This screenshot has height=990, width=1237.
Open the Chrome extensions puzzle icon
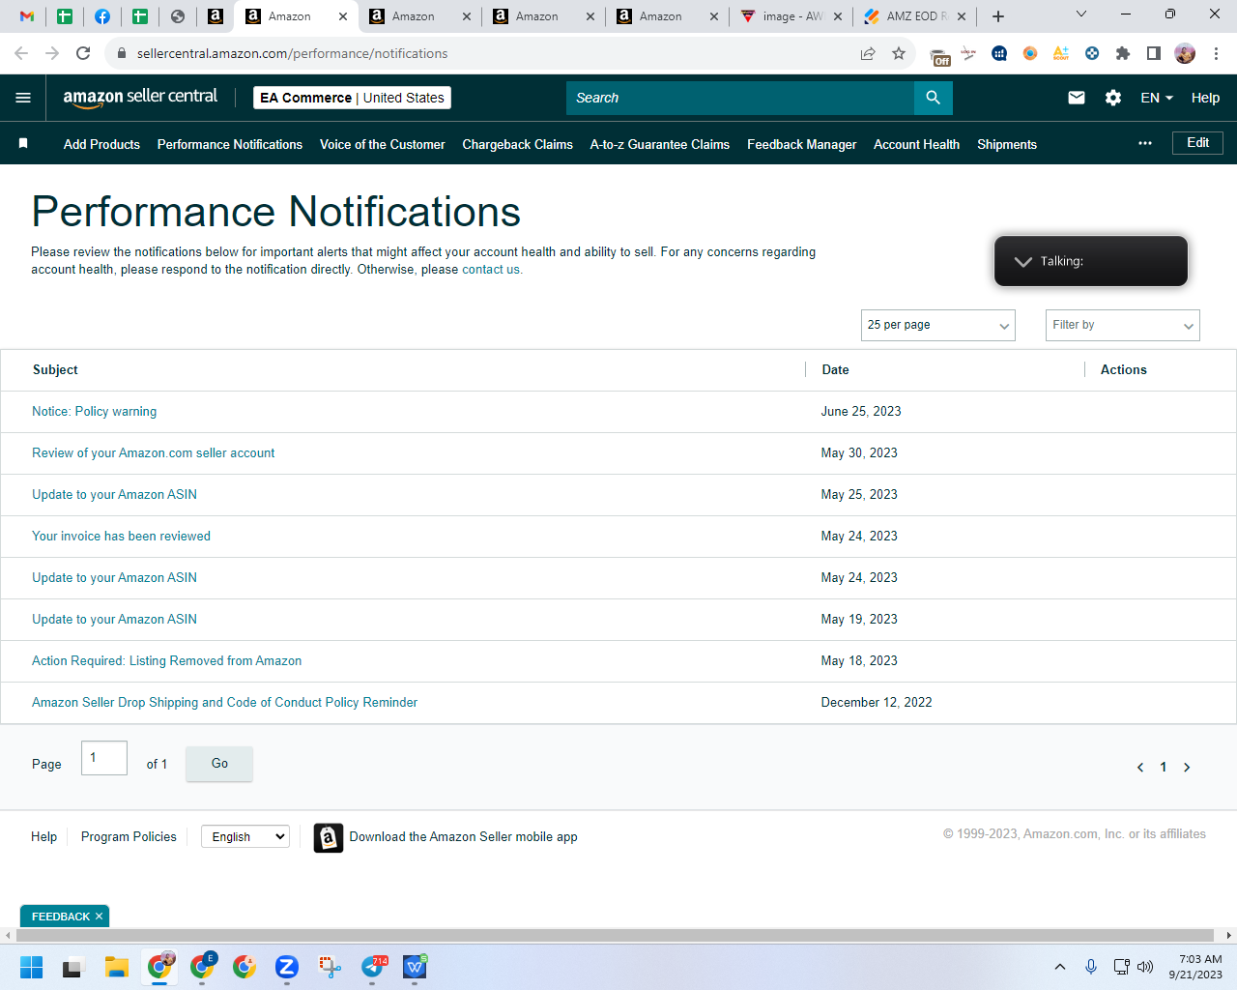[1123, 53]
